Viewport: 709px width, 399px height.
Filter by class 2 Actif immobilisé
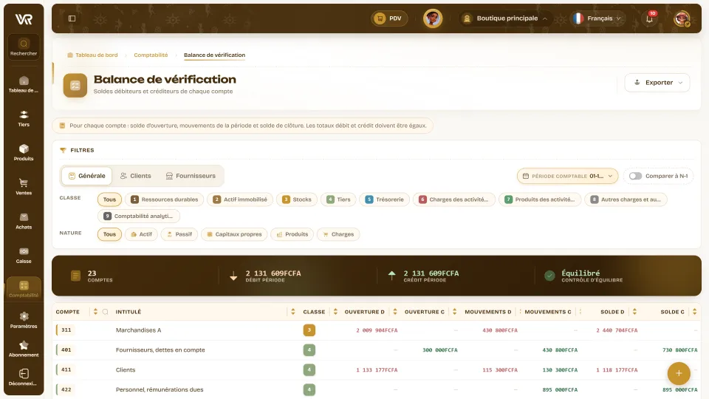(x=240, y=199)
